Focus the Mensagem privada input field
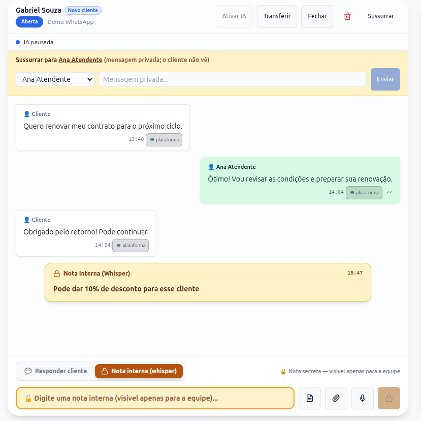 click(x=233, y=79)
